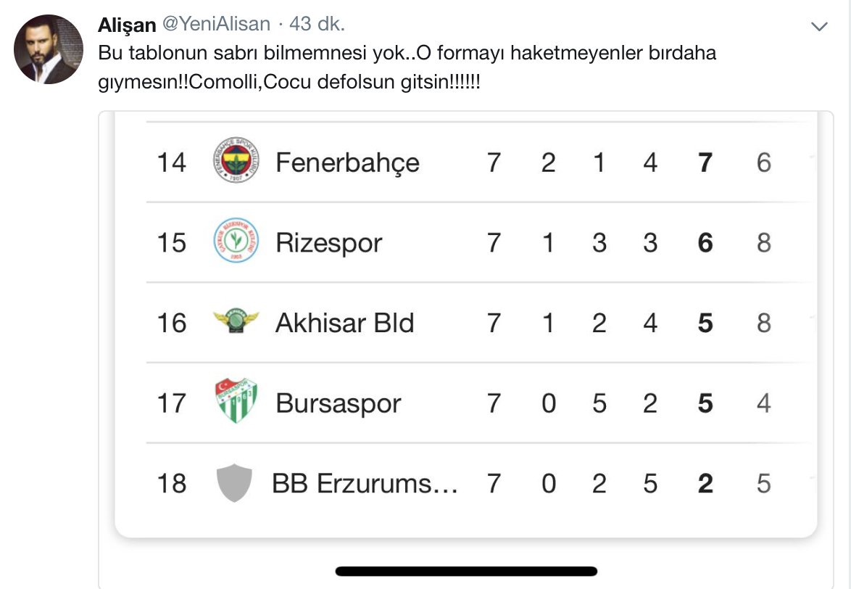This screenshot has height=589, width=851.
Task: Open Alişan's profile picture
Action: click(x=49, y=49)
